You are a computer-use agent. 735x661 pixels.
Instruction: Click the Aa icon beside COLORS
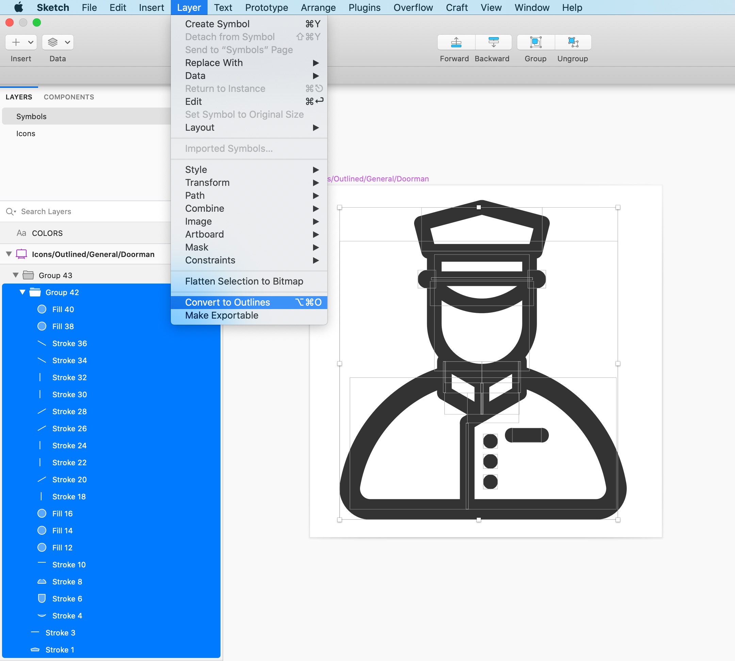click(x=21, y=233)
